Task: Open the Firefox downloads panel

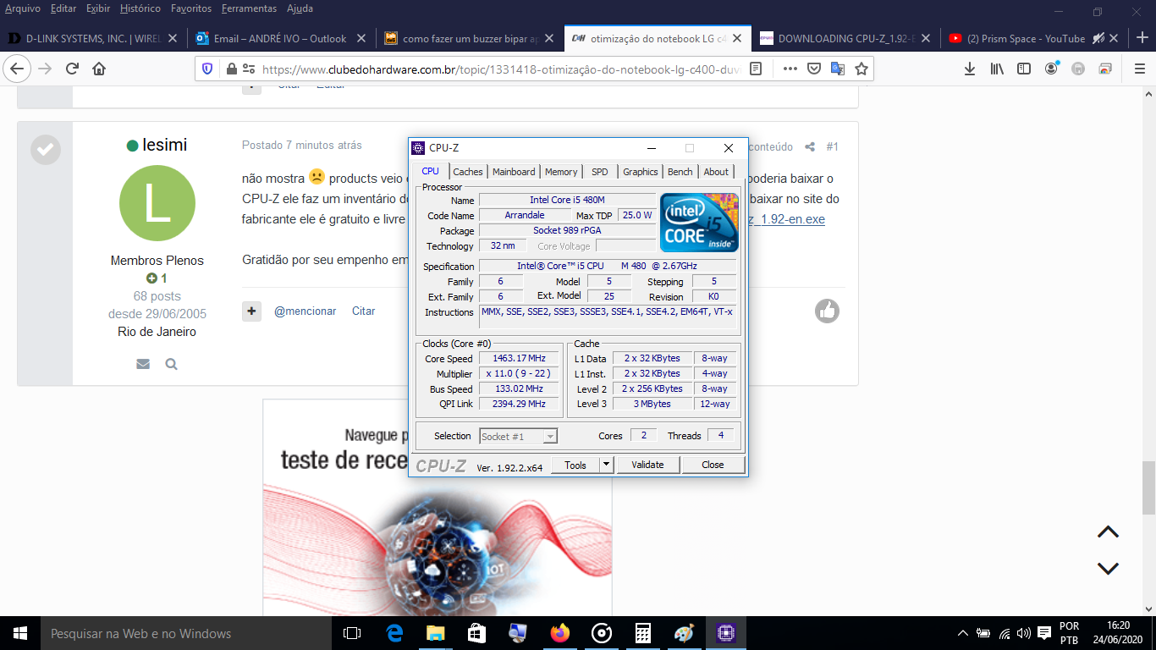Action: click(970, 69)
